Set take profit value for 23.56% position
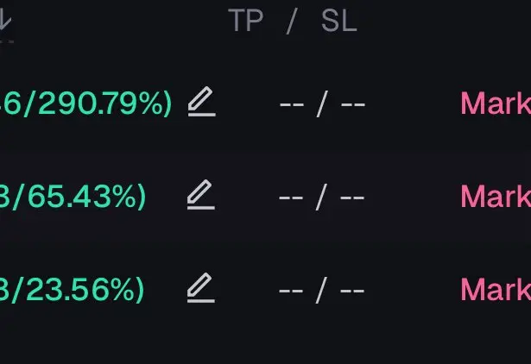This screenshot has height=364, width=531. 291,291
